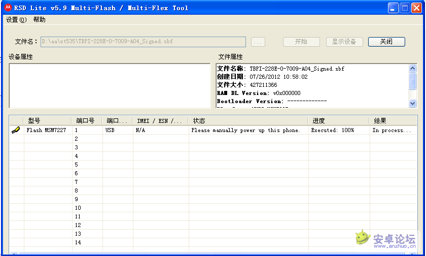Click the 开始 button
The width and height of the screenshot is (426, 256).
(x=301, y=42)
